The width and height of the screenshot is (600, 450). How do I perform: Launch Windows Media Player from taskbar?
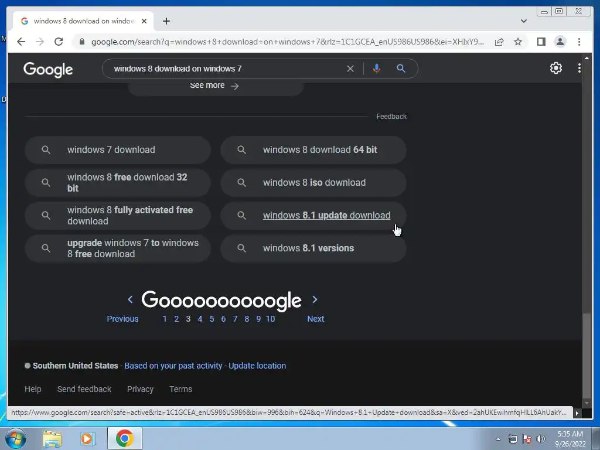(x=87, y=438)
